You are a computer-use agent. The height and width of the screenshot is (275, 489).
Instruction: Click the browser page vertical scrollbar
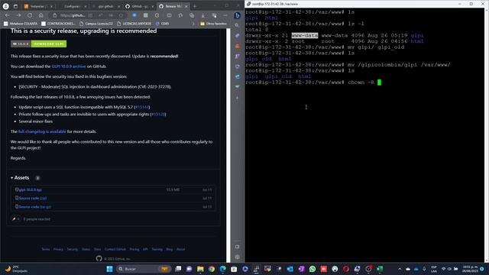(228, 145)
